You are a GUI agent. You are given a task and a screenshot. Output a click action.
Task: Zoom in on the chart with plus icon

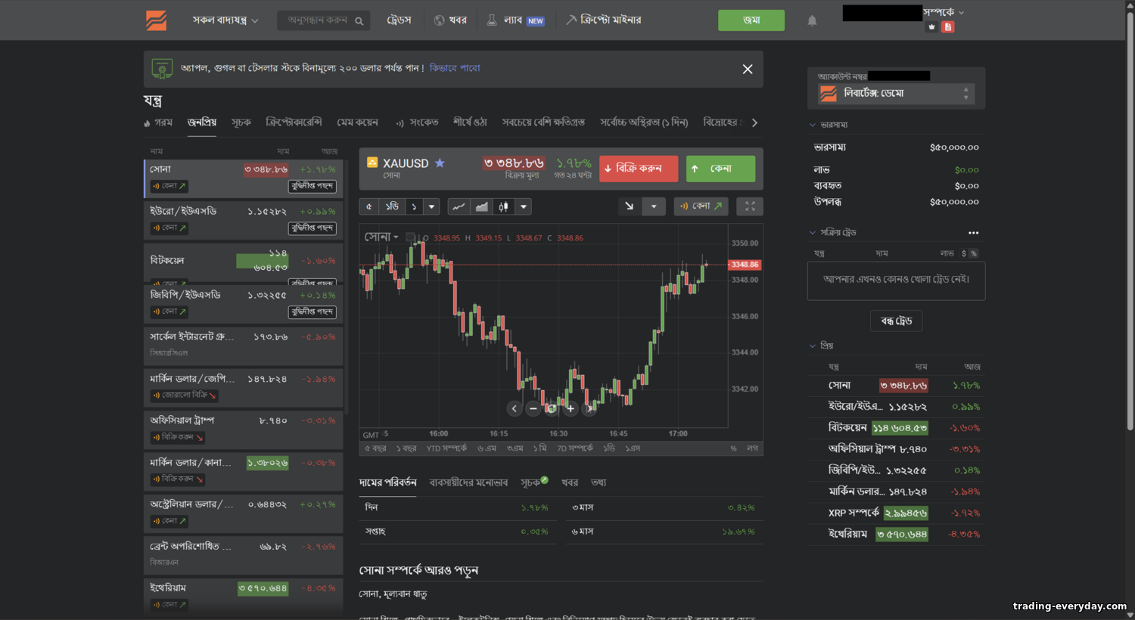tap(570, 408)
